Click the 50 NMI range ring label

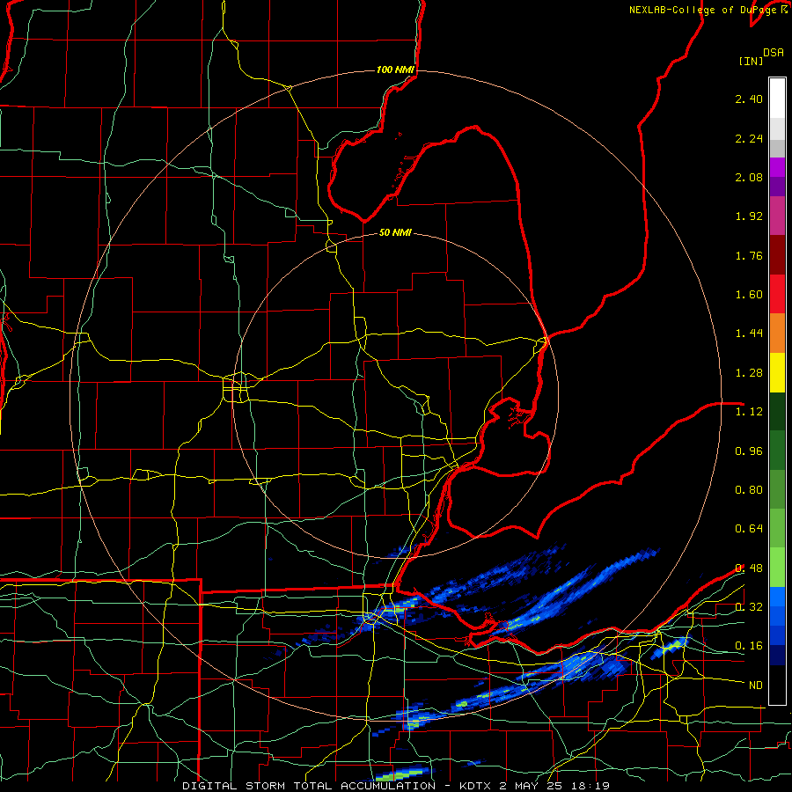click(395, 232)
